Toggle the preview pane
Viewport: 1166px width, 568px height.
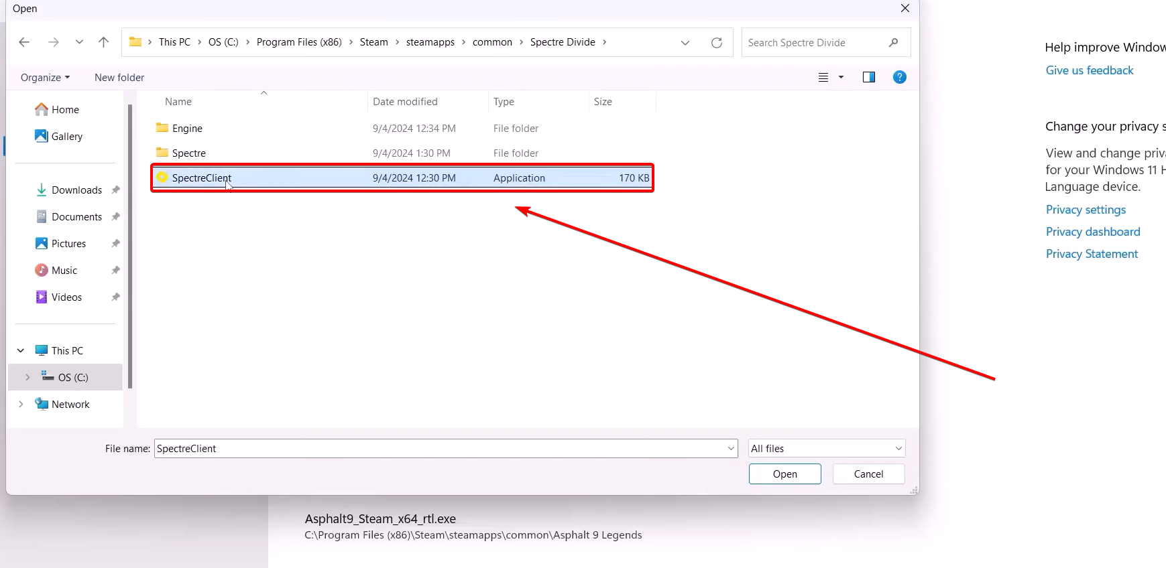point(869,77)
